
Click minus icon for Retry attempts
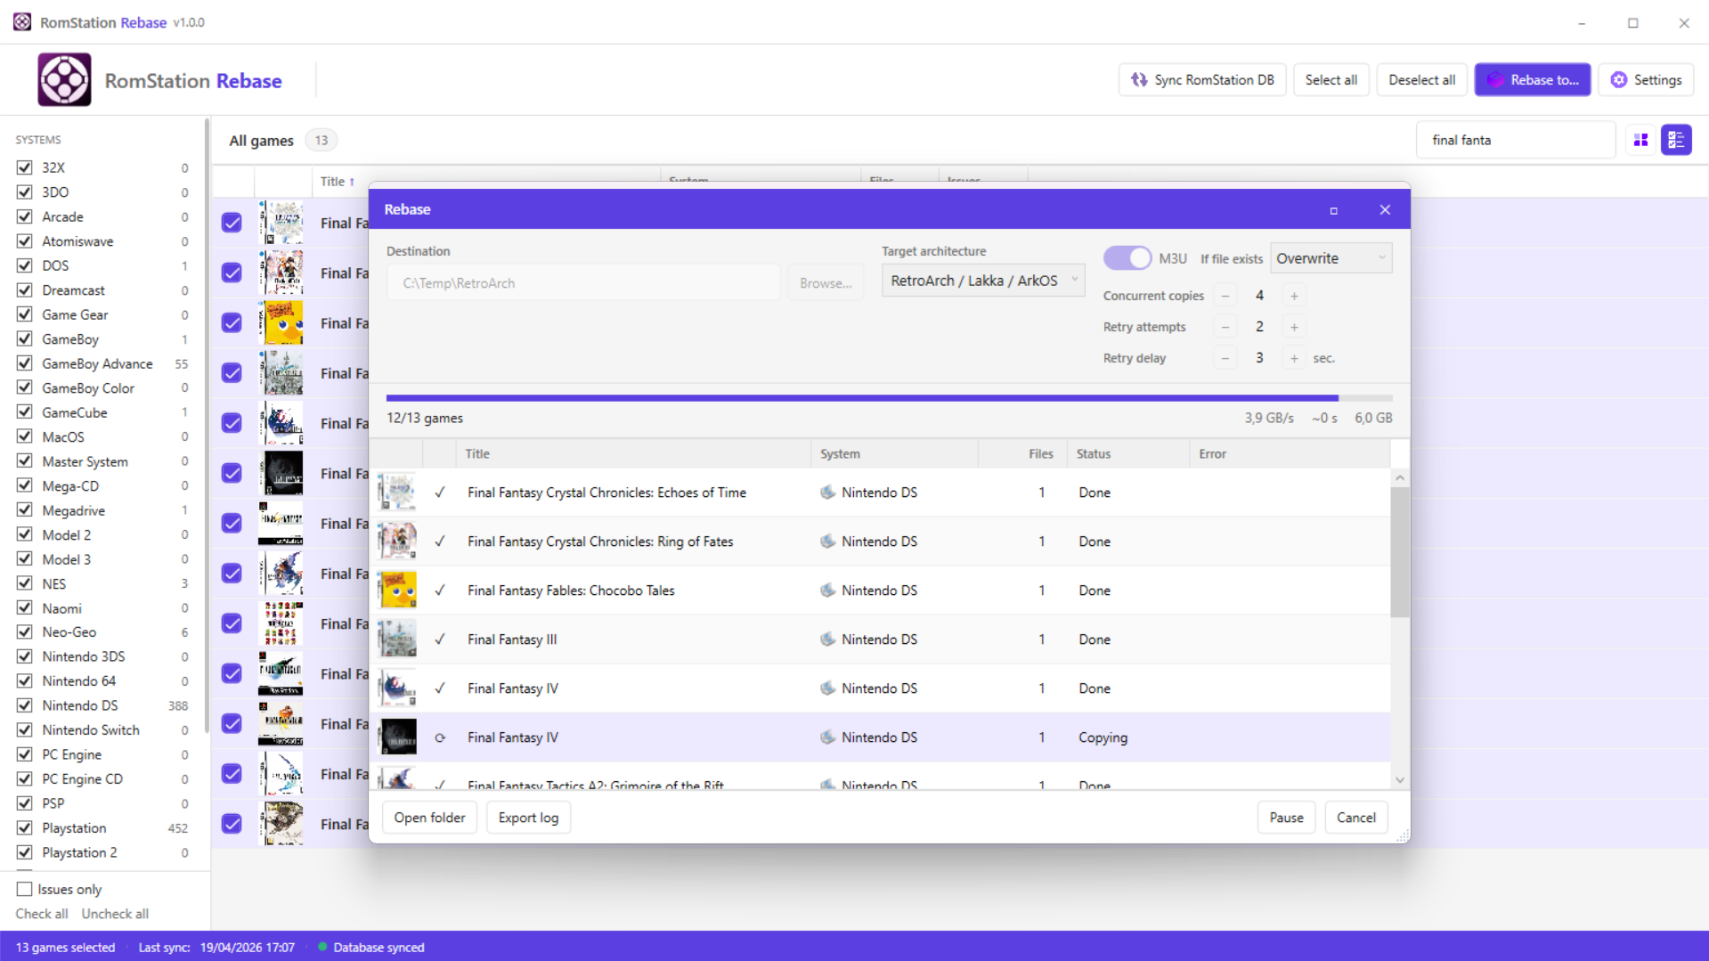[1225, 327]
